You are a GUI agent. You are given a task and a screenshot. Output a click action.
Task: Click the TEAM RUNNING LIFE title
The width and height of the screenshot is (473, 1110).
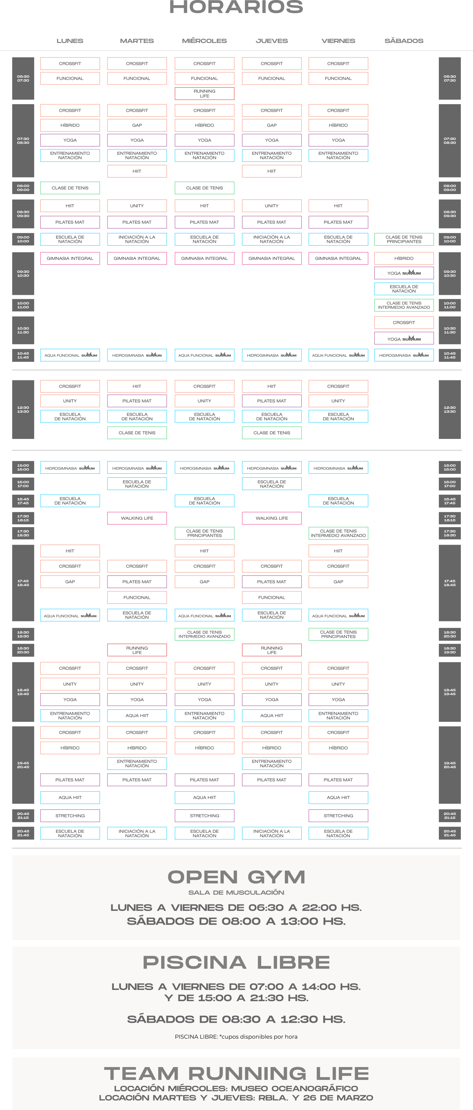coord(236,1073)
